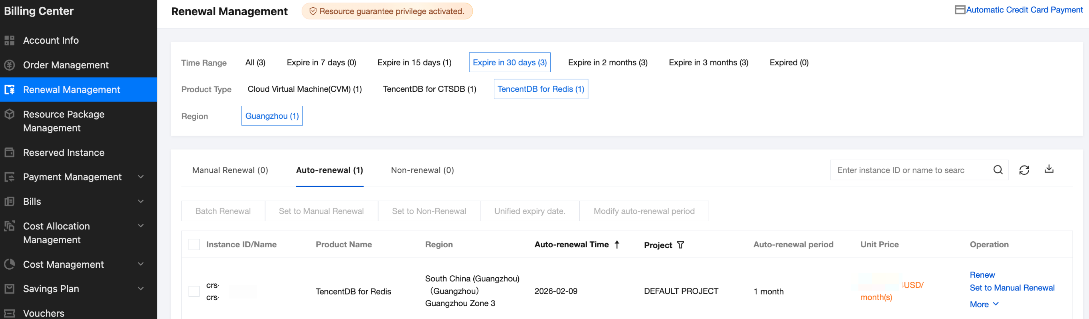Screen dimensions: 1089x319
Task: Click the instance ID search field
Action: click(909, 170)
